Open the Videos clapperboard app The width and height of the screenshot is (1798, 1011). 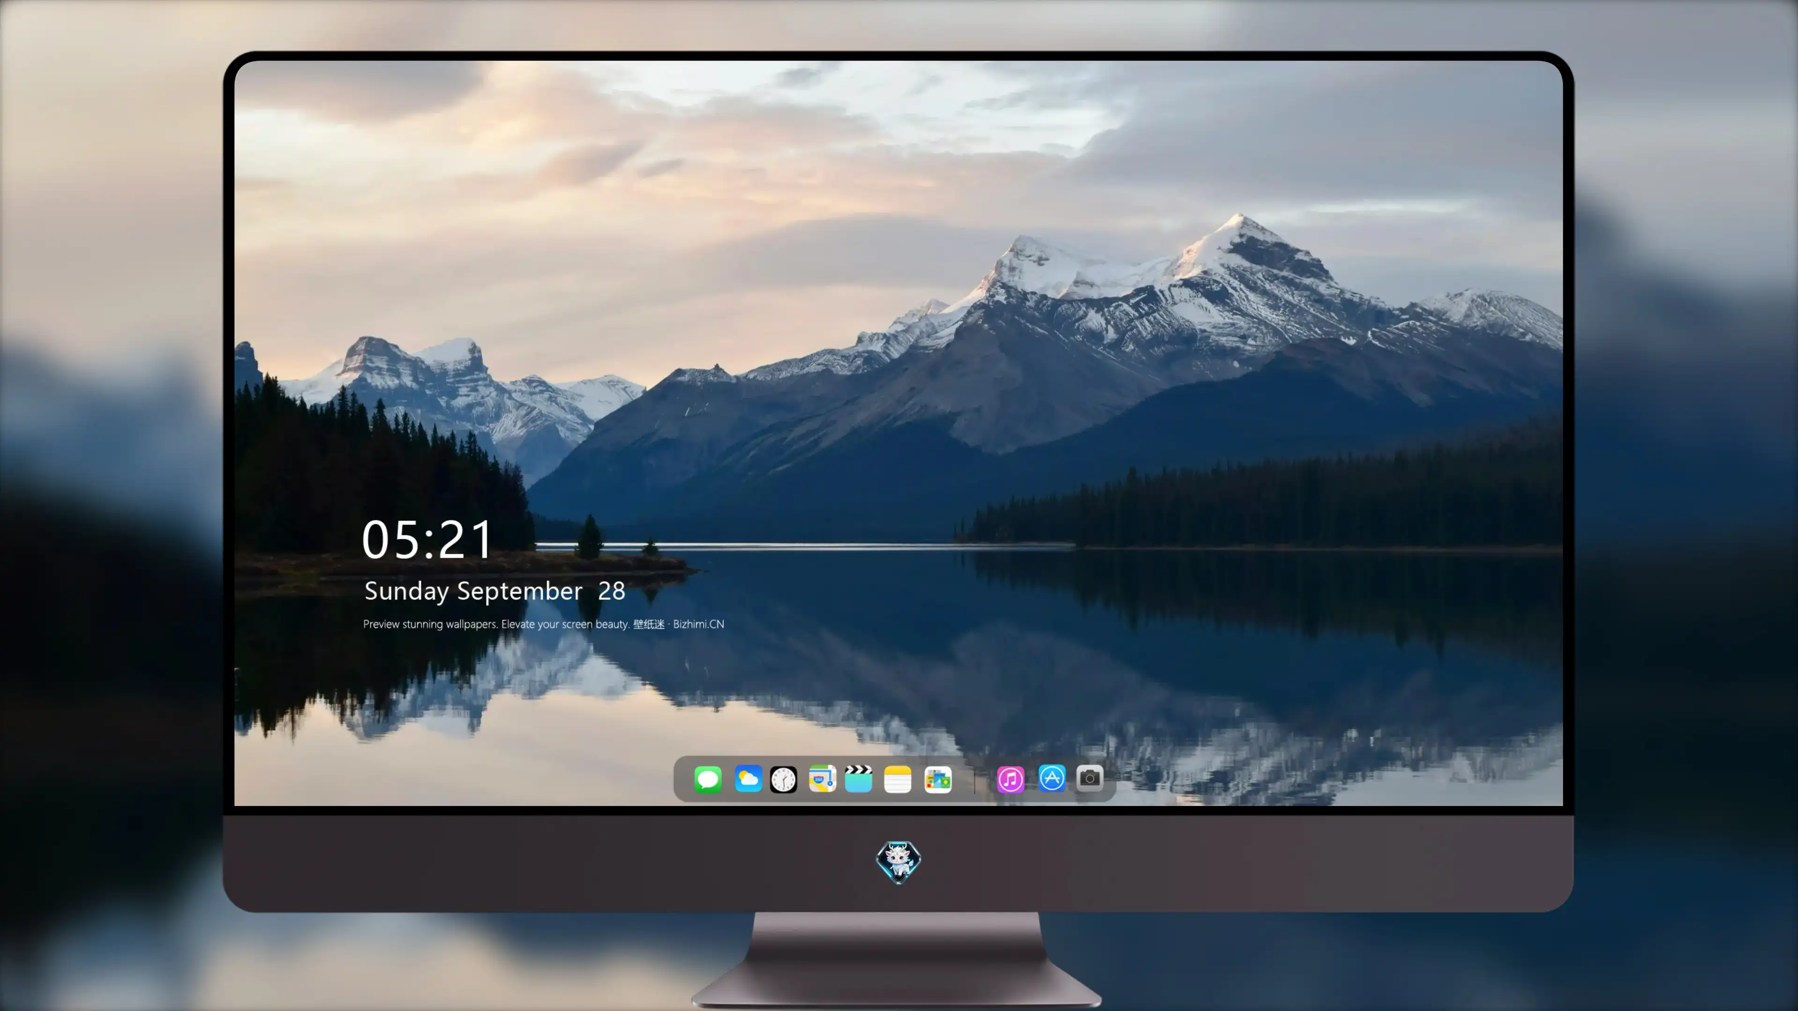[x=859, y=779]
